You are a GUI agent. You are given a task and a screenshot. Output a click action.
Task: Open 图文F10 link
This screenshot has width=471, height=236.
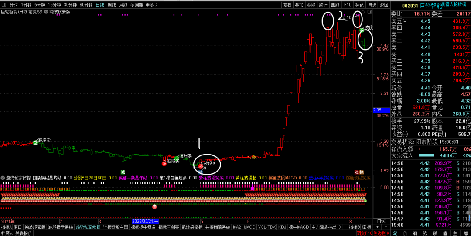(x=364, y=233)
